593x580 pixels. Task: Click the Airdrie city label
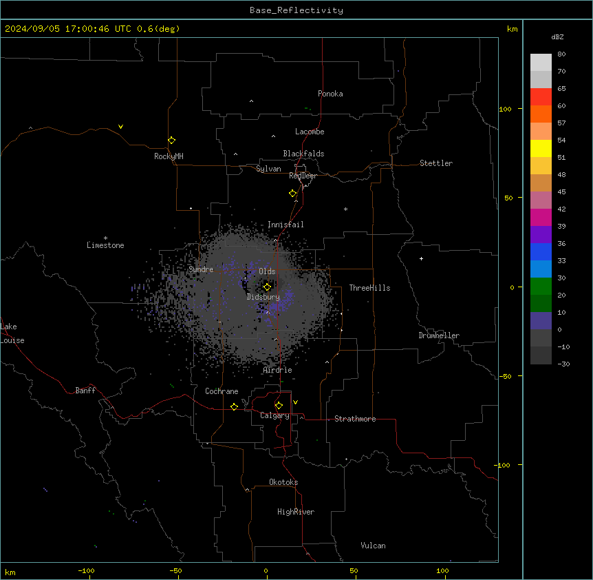(278, 370)
